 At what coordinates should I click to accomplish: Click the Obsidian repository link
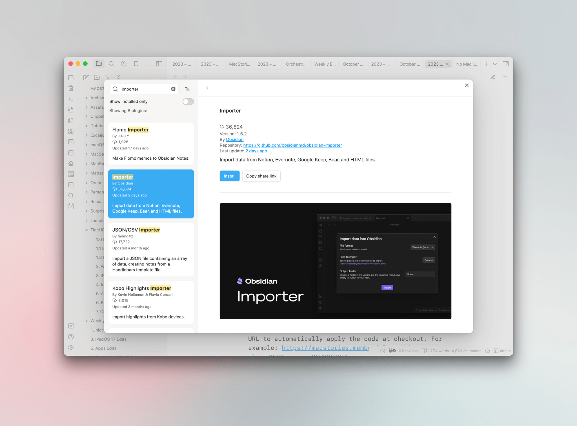pyautogui.click(x=293, y=145)
